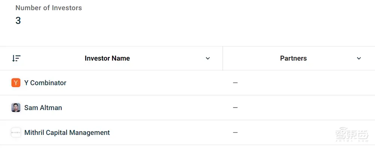Click the Number of Investors label
Screen dimensions: 375x148
coord(48,8)
